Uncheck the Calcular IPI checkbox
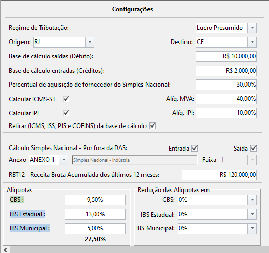The width and height of the screenshot is (269, 253). click(66, 113)
